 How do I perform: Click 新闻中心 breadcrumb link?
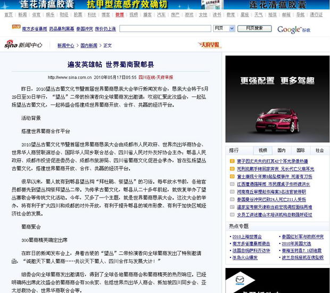66,45
